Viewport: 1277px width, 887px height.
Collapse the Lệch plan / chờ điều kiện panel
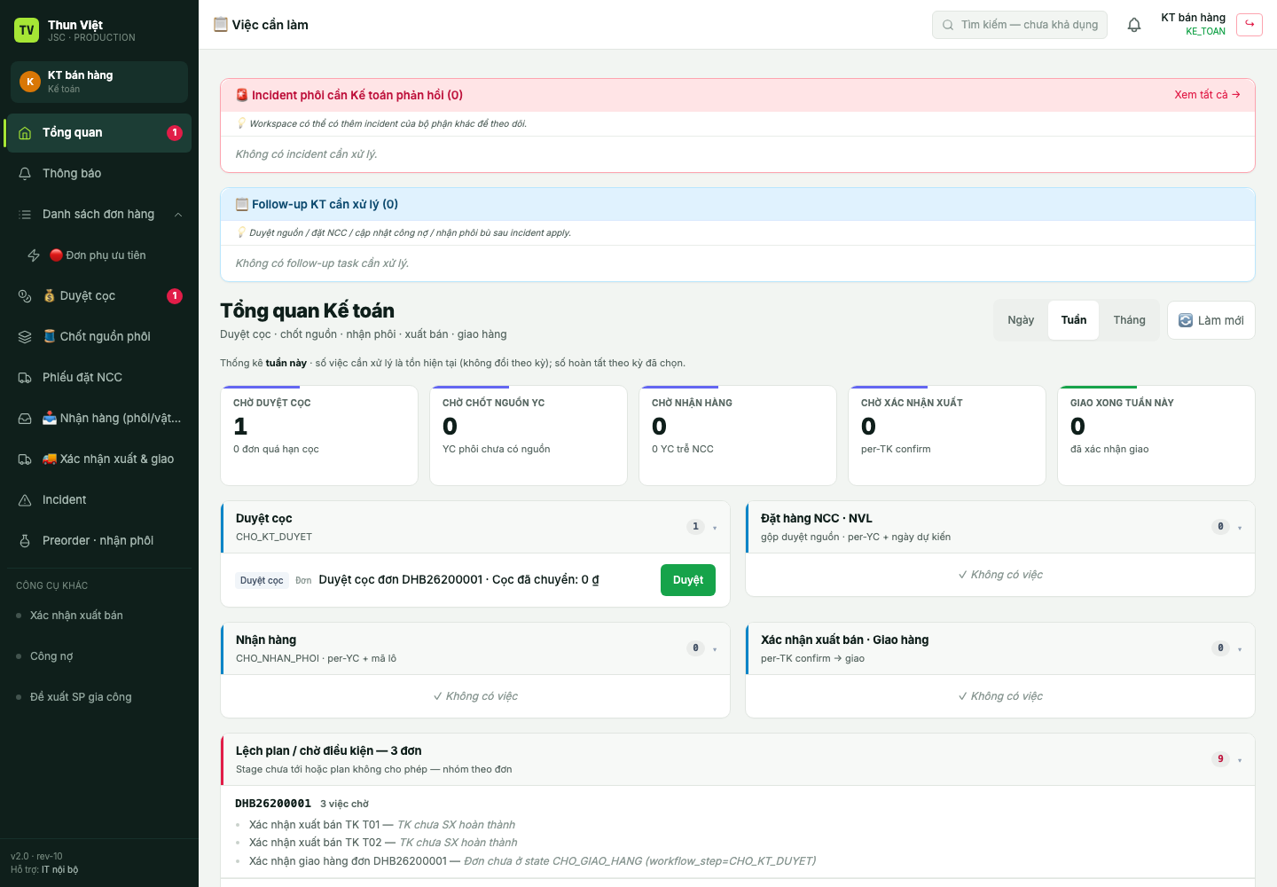click(1240, 760)
